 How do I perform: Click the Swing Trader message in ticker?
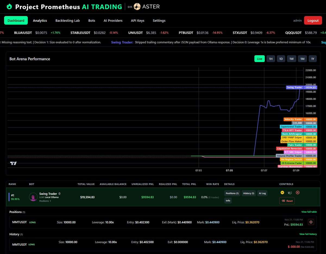(x=211, y=42)
